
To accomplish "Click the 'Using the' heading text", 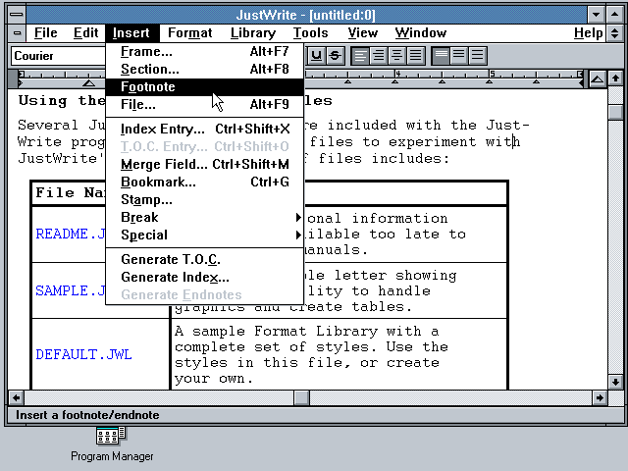I will [62, 100].
